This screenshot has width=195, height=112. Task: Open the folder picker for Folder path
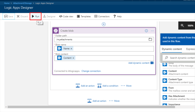click(x=150, y=39)
